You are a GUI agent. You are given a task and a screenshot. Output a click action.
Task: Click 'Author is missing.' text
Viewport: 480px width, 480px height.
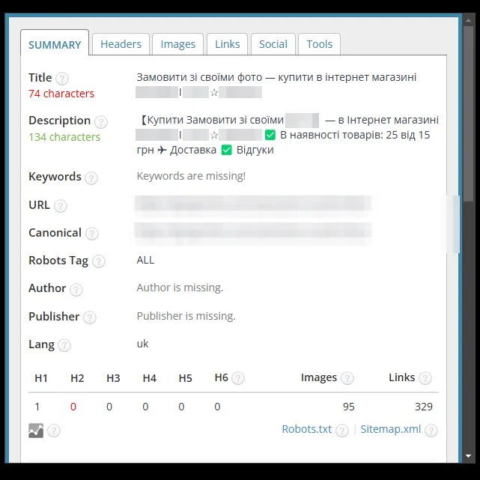pos(180,288)
